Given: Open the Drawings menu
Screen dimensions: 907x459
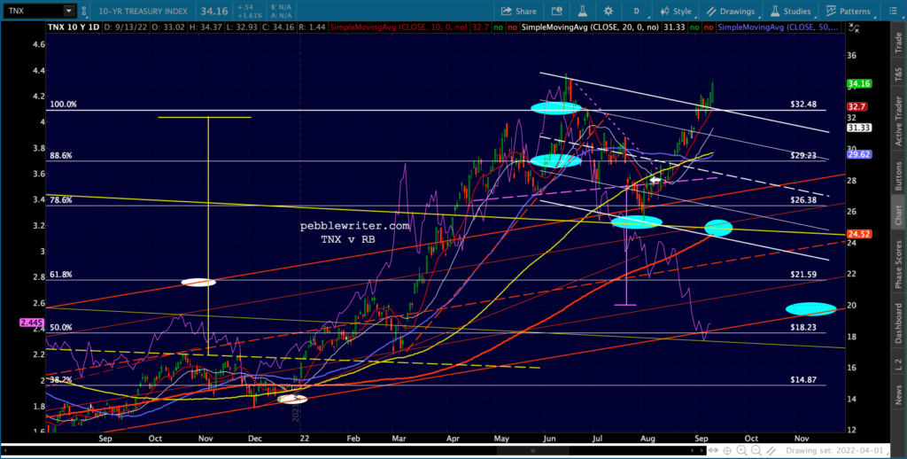Looking at the screenshot, I should 731,11.
